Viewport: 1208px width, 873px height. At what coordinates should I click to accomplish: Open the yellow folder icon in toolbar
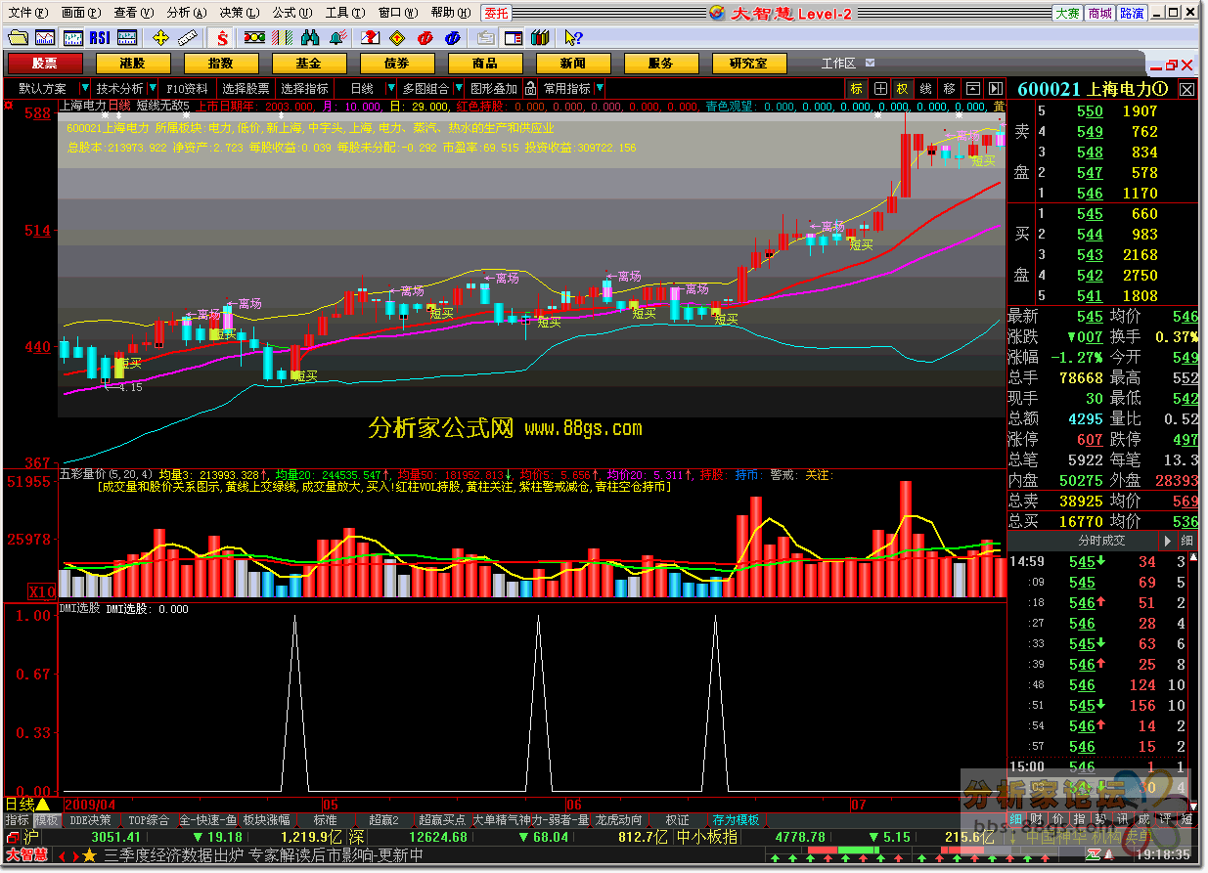18,38
